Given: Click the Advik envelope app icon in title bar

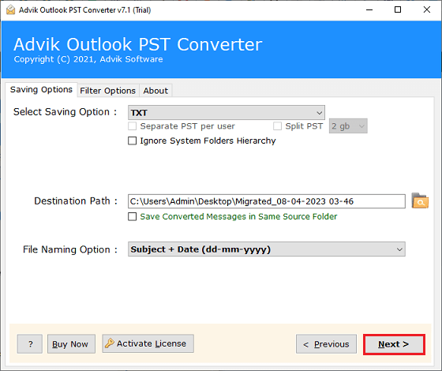Looking at the screenshot, I should [10, 9].
